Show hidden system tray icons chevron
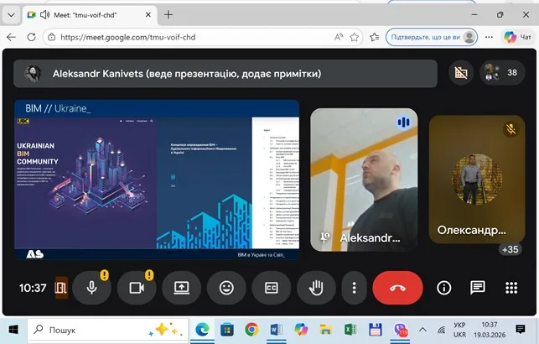 pos(421,330)
